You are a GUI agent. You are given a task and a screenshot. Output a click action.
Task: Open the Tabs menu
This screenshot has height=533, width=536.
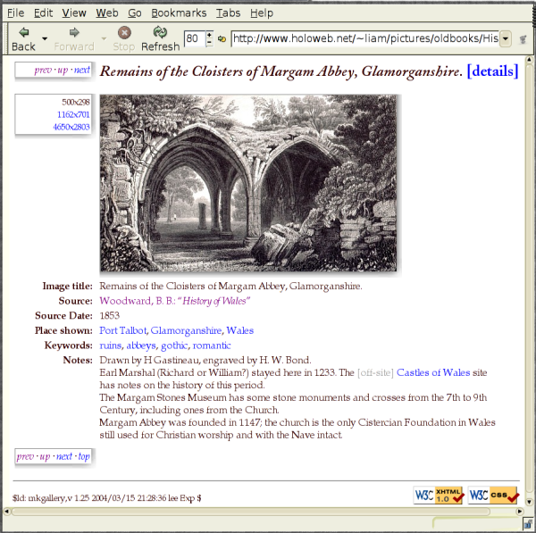(228, 13)
